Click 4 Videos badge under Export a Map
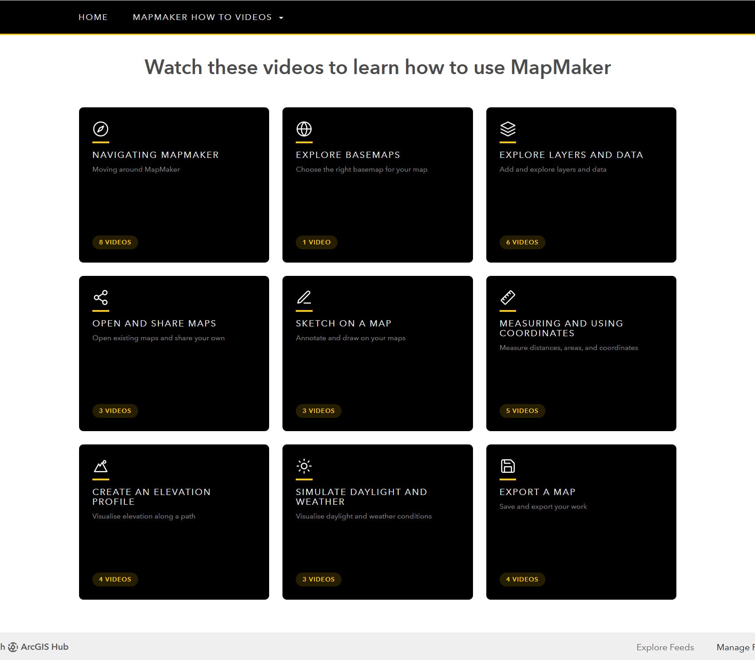 [522, 579]
